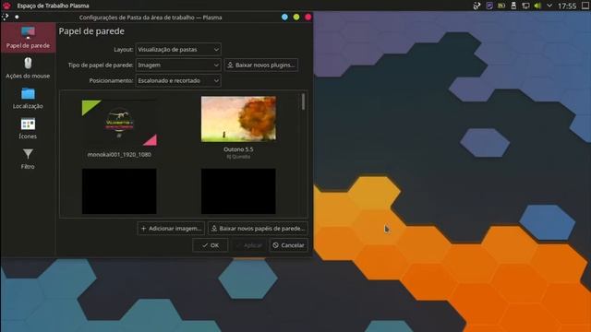
Task: Expand hidden system tray icons arrow
Action: (x=549, y=6)
